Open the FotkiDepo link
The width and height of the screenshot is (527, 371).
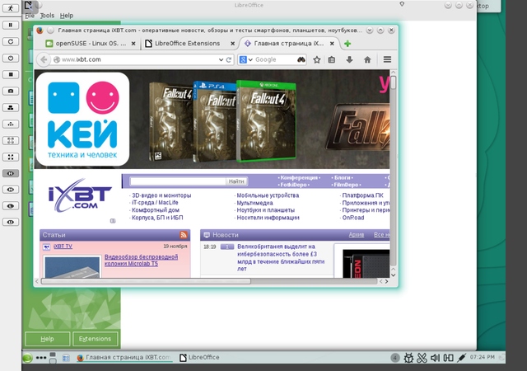[293, 185]
